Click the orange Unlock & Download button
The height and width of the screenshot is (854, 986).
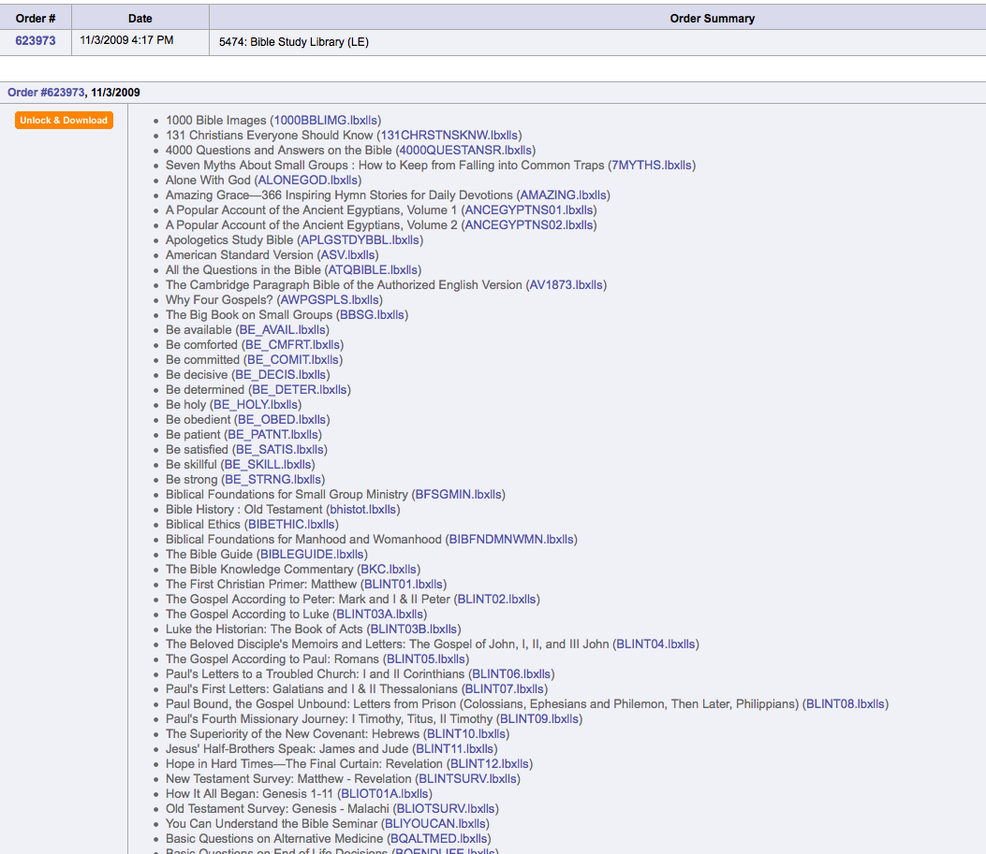point(64,120)
